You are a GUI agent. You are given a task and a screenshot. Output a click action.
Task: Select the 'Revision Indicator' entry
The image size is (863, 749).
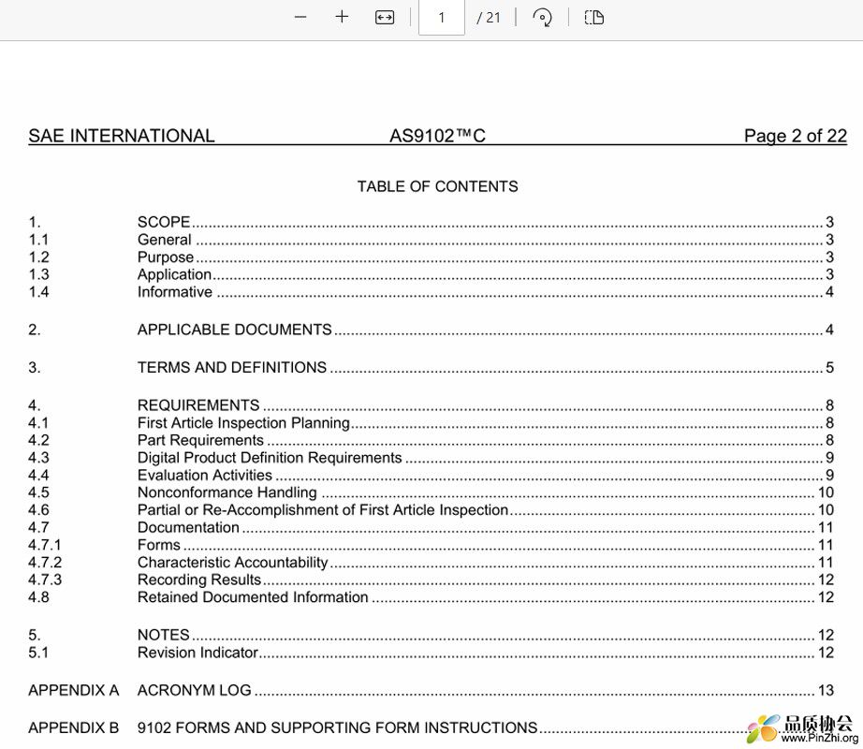431,653
